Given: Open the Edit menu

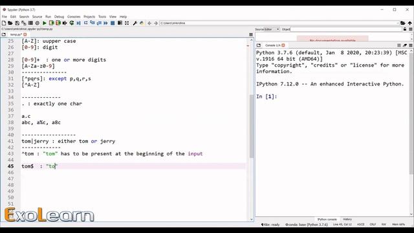Looking at the screenshot, I should pos(13,17).
